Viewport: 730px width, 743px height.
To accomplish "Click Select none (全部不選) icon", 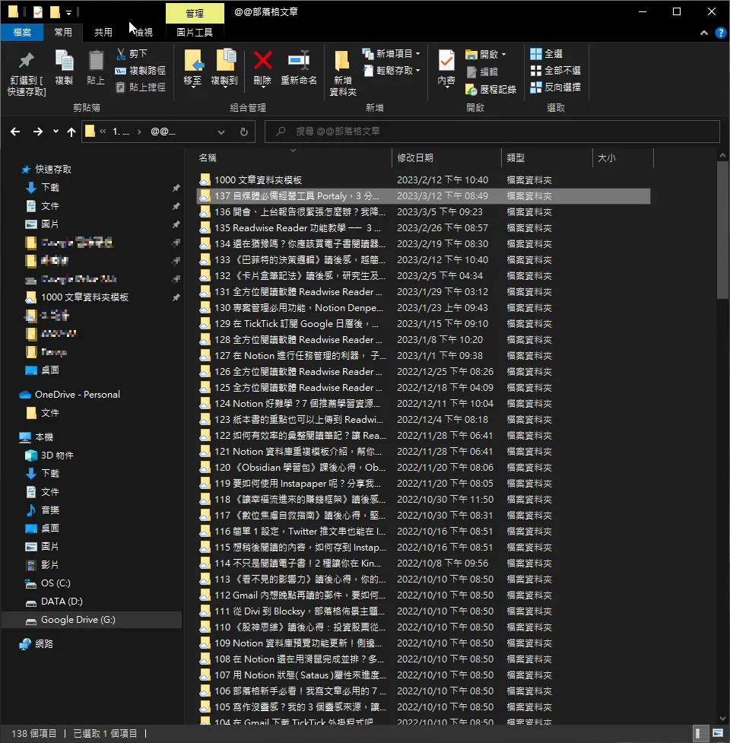I will 536,71.
